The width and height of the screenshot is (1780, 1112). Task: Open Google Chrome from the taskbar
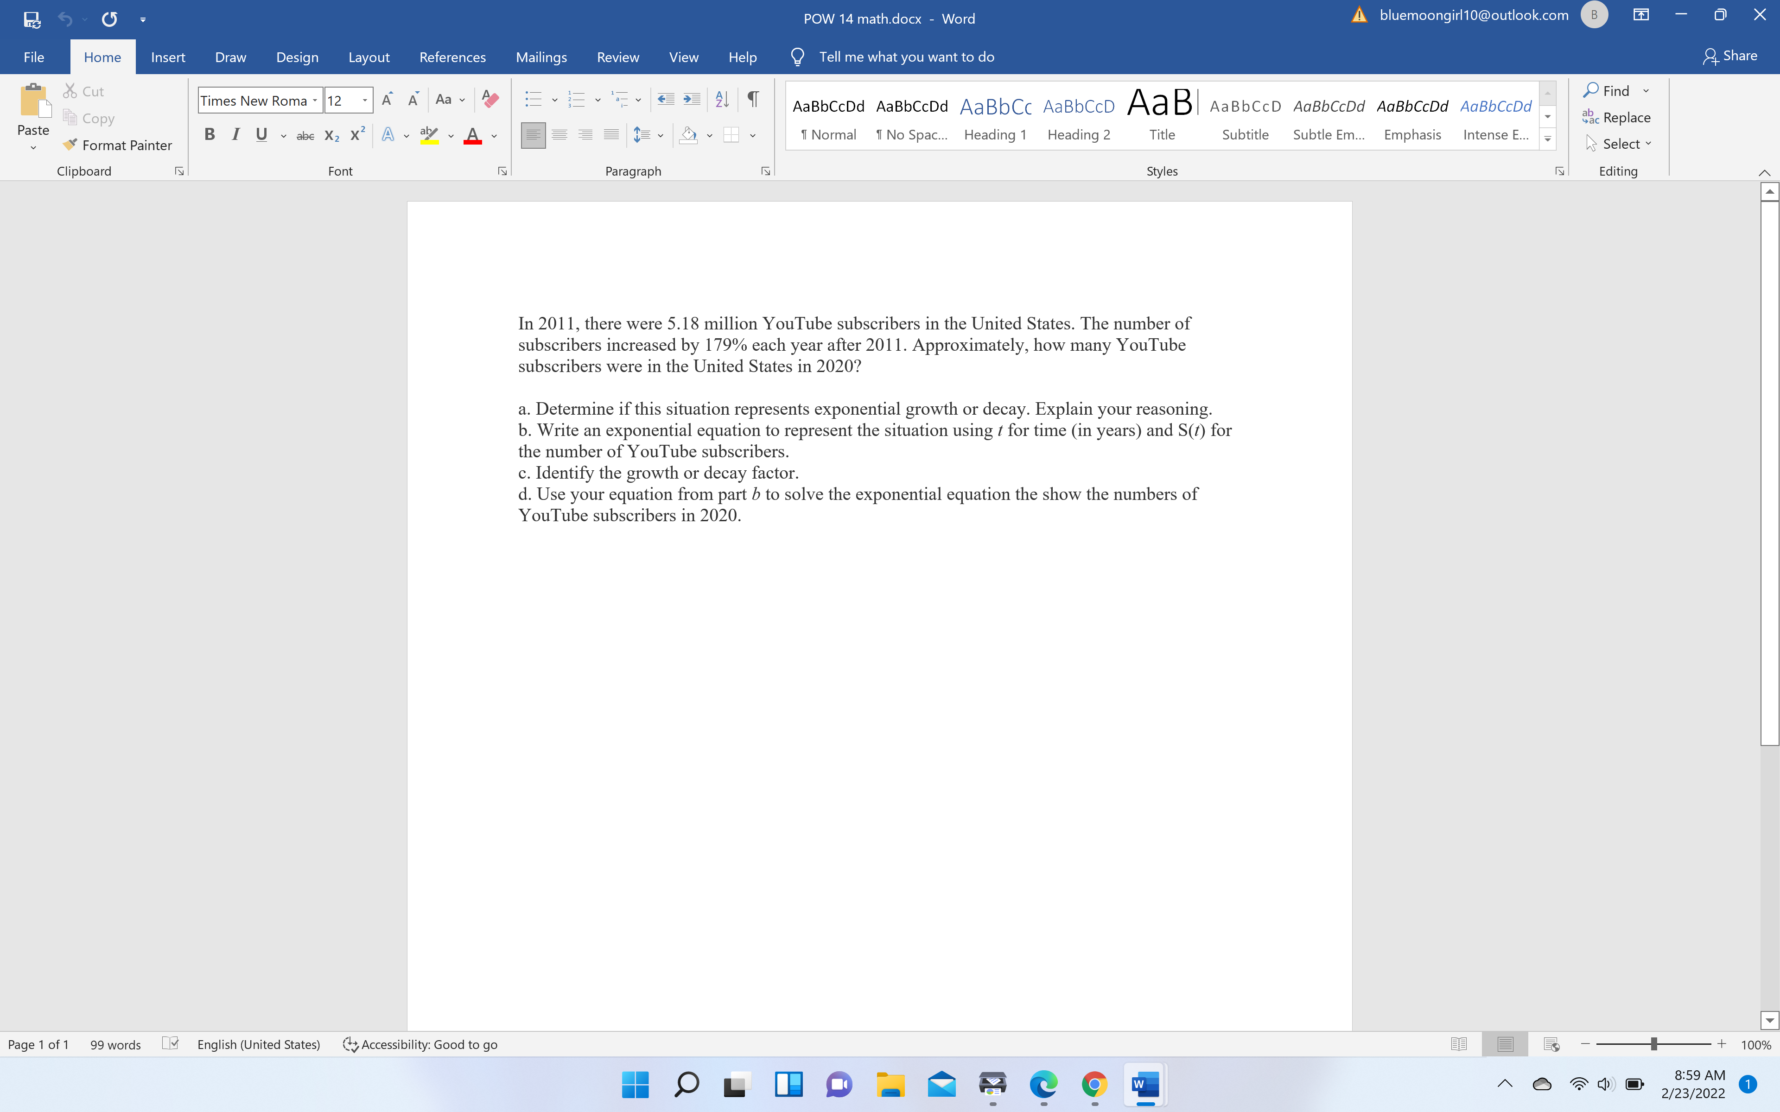click(1094, 1085)
